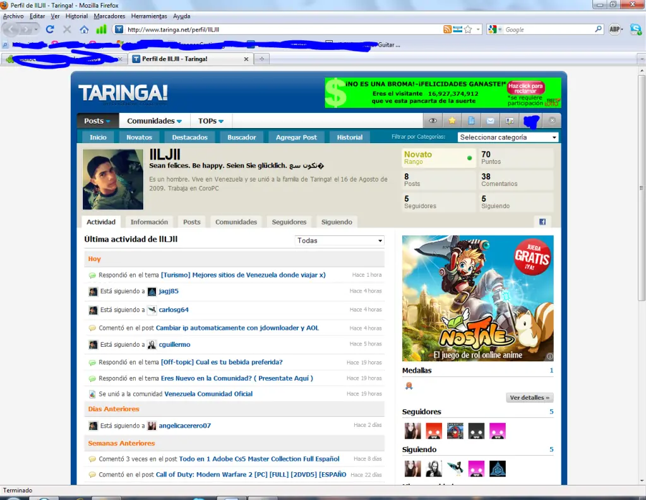Viewport: 646px width, 500px height.
Task: Click the URL address bar field
Action: coord(284,29)
